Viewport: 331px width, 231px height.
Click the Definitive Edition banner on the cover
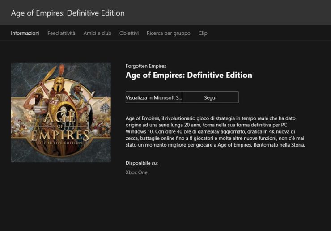pos(60,143)
